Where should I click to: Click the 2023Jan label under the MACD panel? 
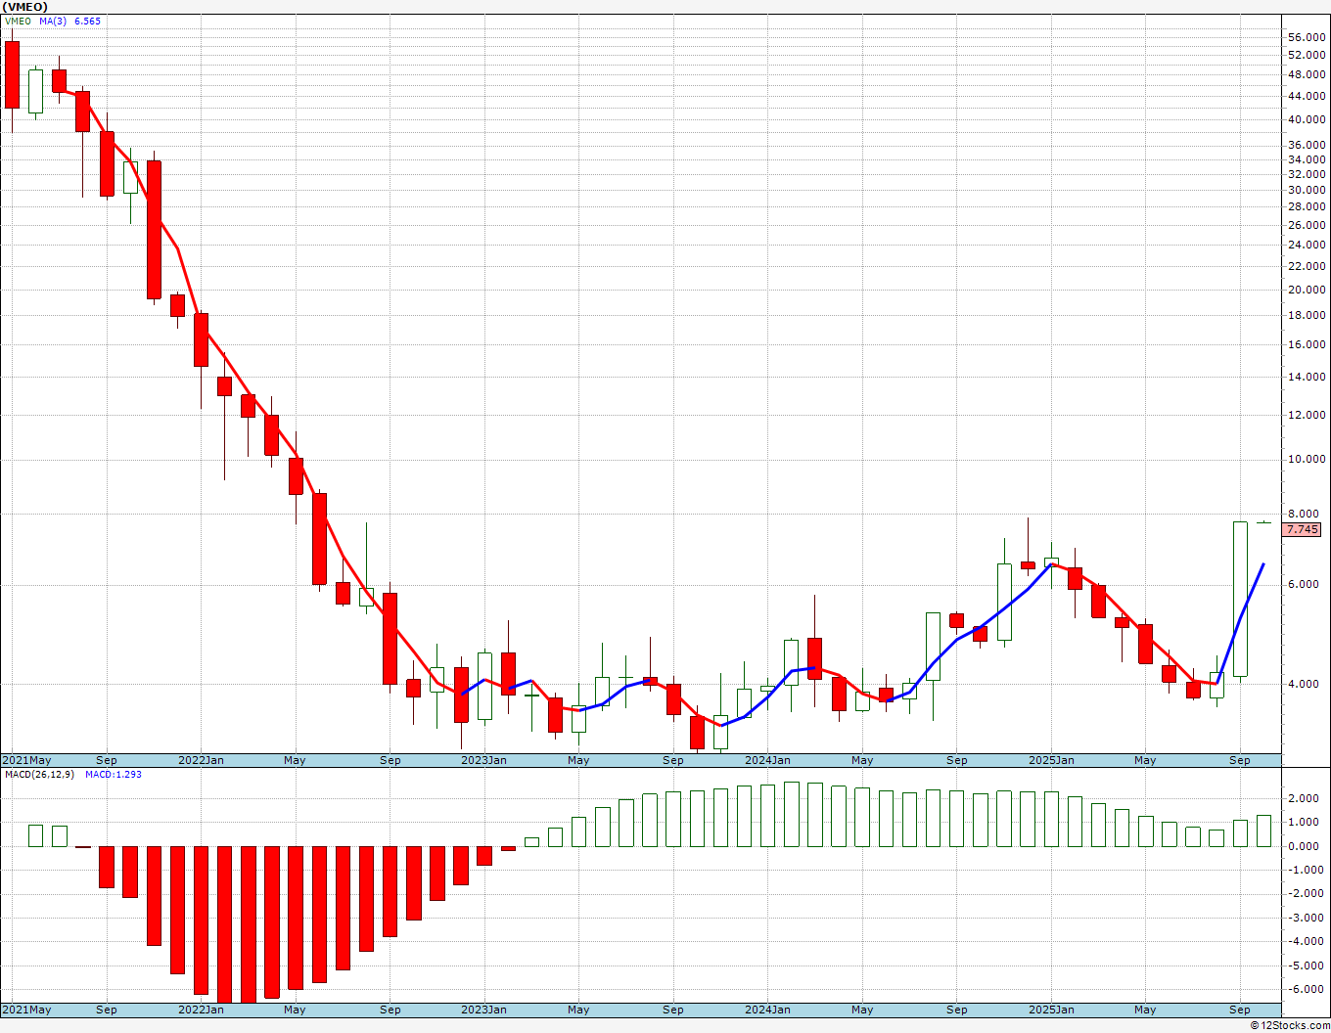[x=483, y=1010]
